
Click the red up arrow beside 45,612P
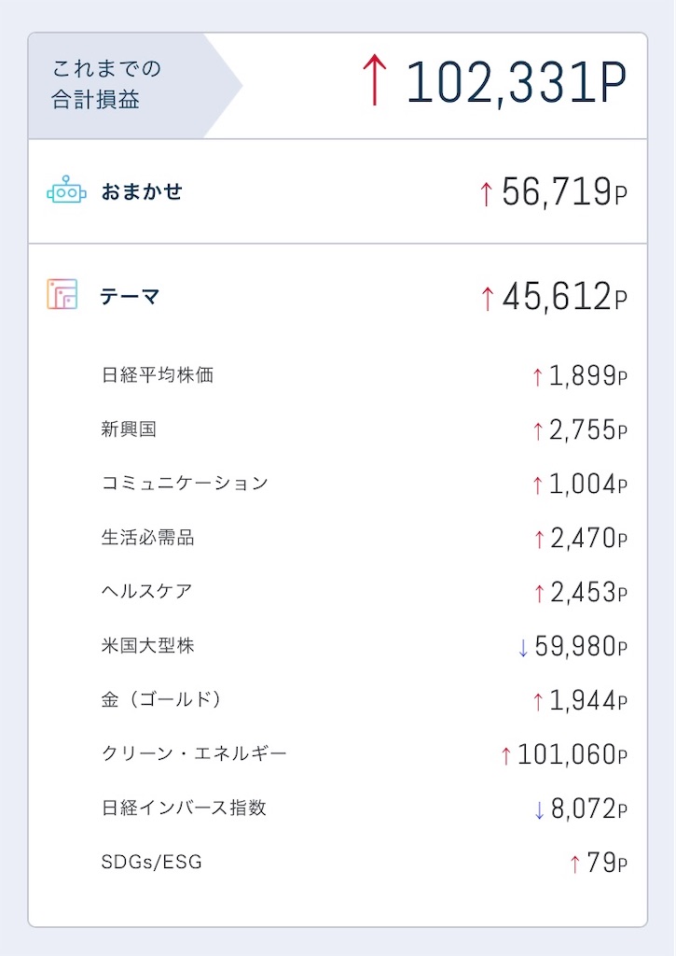coord(487,299)
